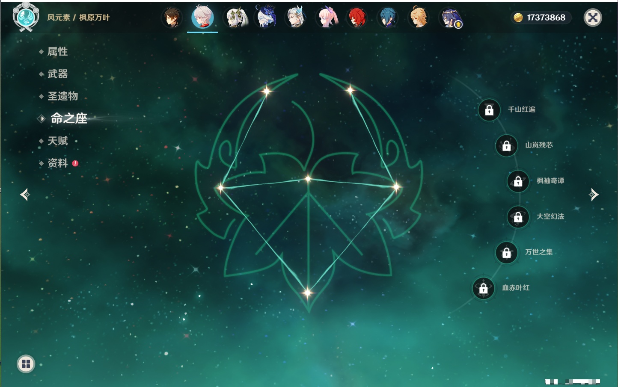The image size is (618, 387).
Task: Open the 武器 weapon tab
Action: (x=57, y=74)
